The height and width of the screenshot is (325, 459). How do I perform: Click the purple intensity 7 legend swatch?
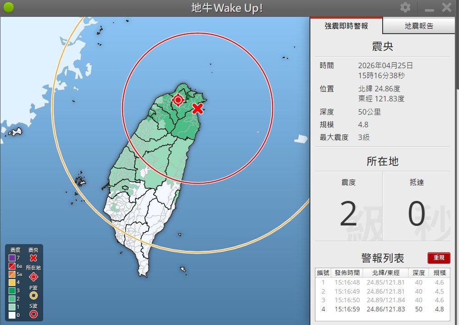12,258
